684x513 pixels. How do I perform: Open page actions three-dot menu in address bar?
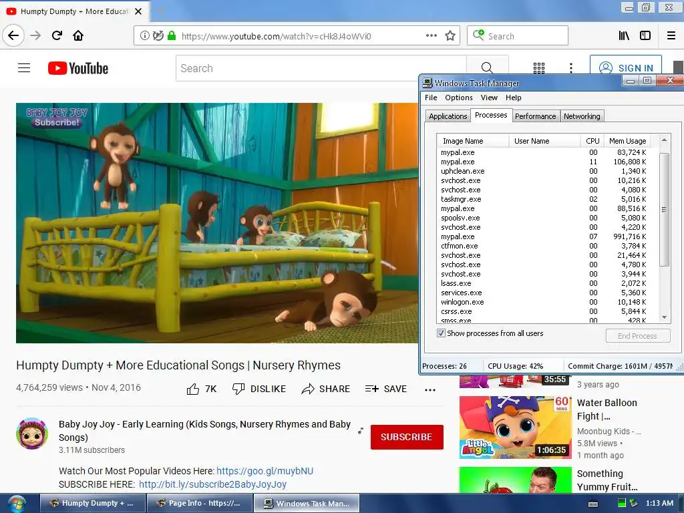click(431, 36)
